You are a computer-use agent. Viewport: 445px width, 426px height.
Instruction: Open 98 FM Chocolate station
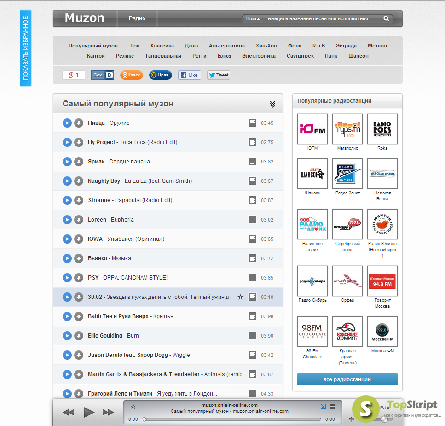312,332
